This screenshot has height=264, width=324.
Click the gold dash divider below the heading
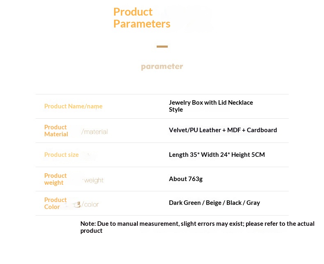click(162, 47)
